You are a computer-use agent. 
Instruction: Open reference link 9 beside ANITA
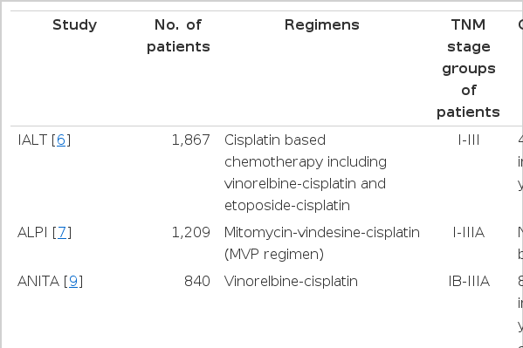[x=73, y=281]
